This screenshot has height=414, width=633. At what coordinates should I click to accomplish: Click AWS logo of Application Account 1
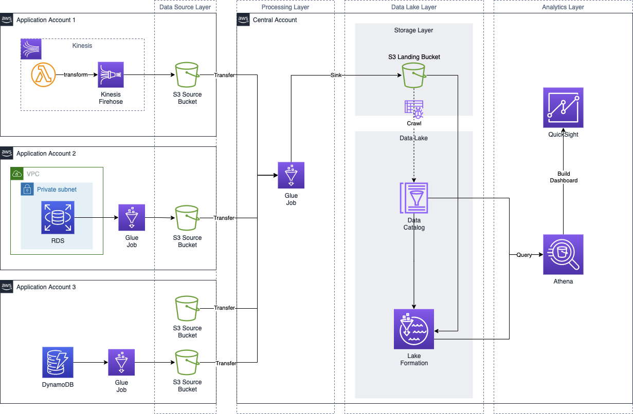click(7, 20)
